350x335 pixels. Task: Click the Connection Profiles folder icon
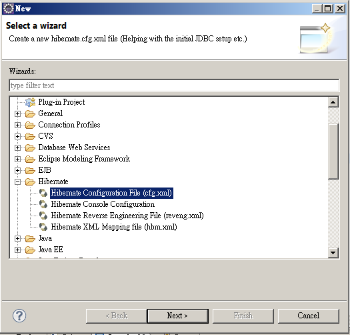pos(30,125)
